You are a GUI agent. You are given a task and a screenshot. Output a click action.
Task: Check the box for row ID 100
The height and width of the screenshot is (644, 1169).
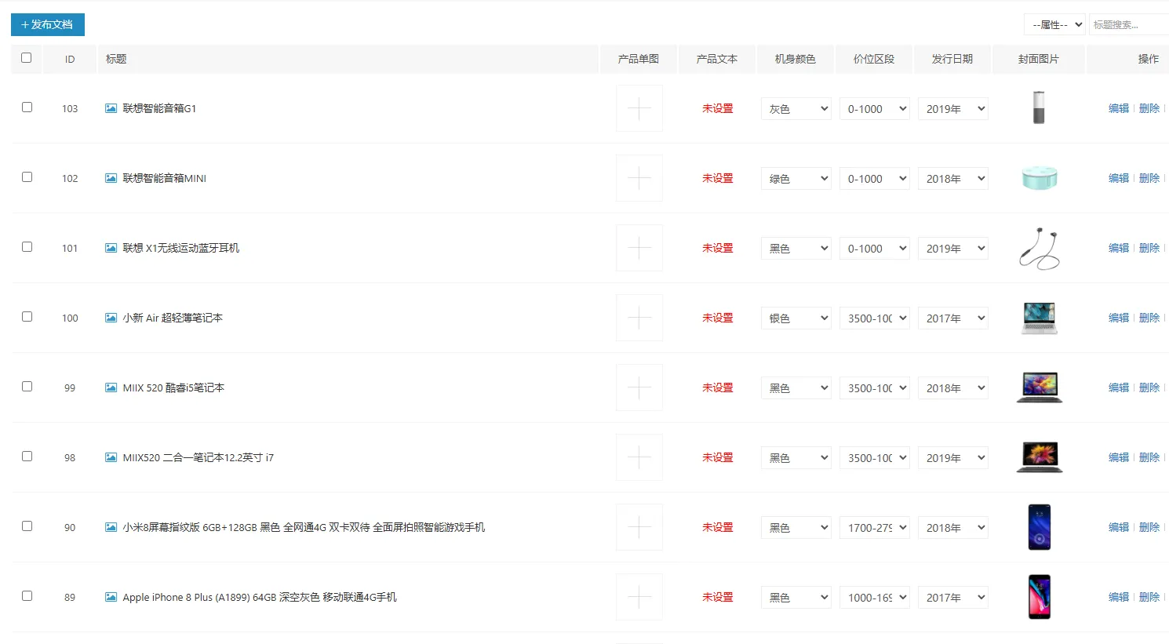(x=27, y=317)
